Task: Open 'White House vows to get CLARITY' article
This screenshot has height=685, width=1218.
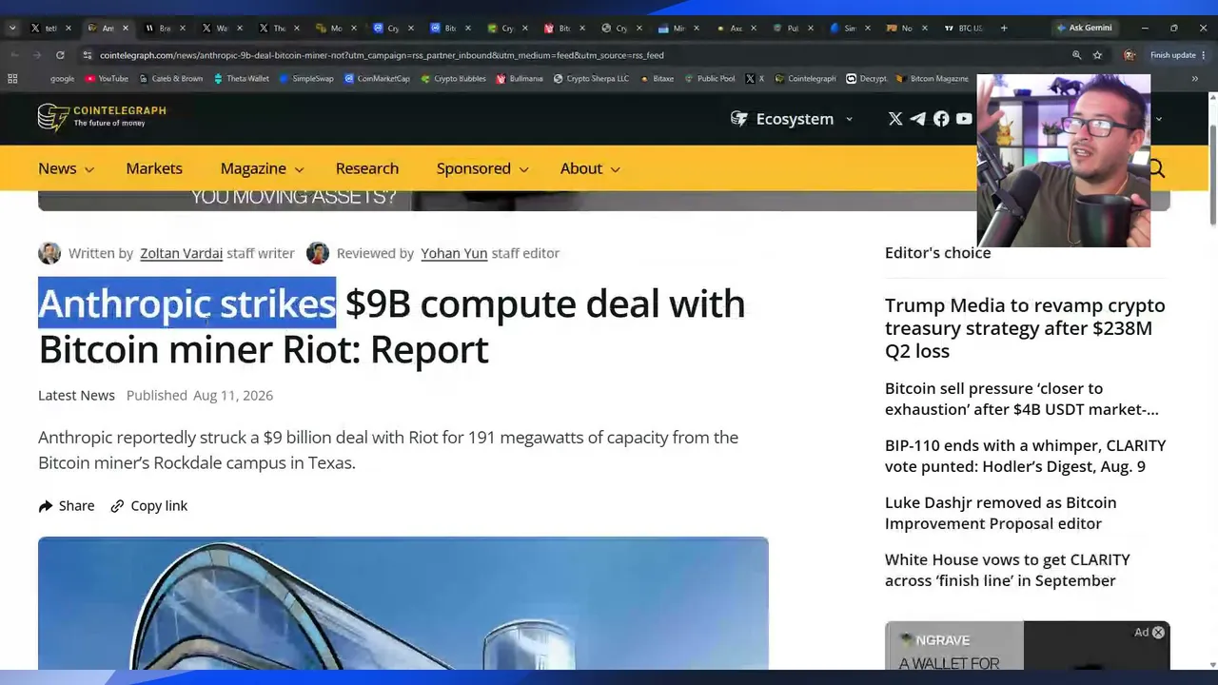Action: click(x=1008, y=570)
